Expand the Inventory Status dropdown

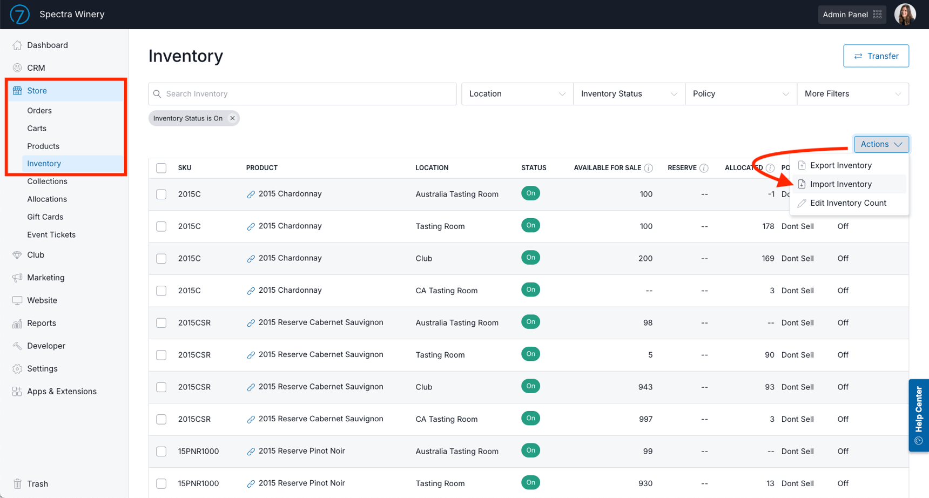pos(629,94)
